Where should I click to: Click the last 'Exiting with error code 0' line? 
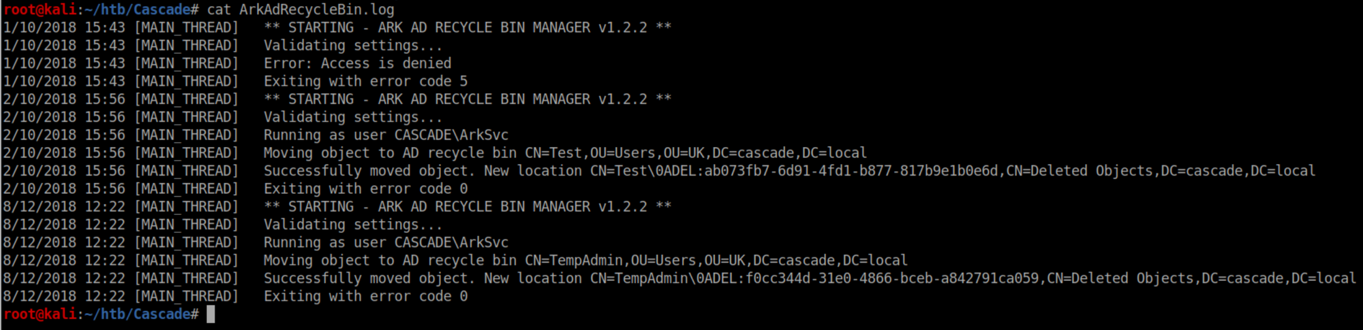[x=365, y=297]
